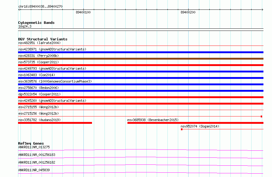272x177 pixels.
Task: Select the RefSeq Genes track title
Action: coord(31,143)
